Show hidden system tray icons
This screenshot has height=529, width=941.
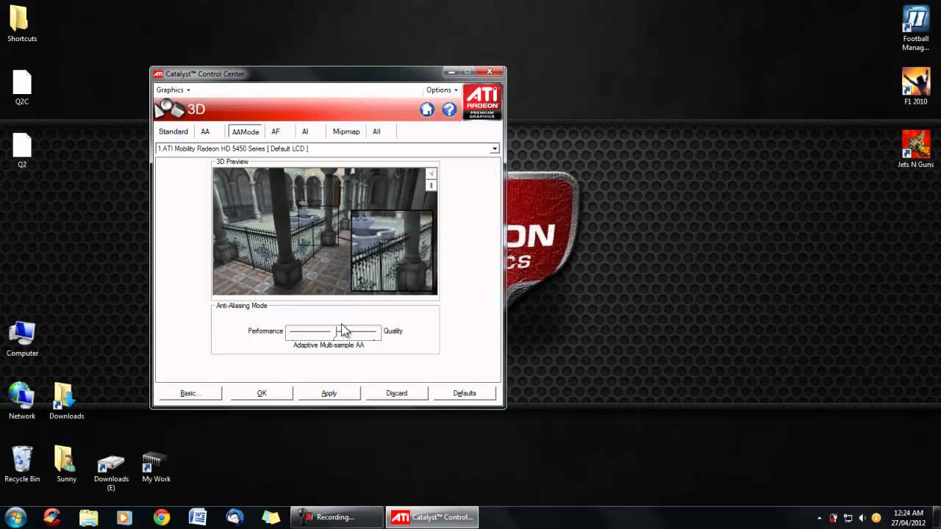(819, 518)
